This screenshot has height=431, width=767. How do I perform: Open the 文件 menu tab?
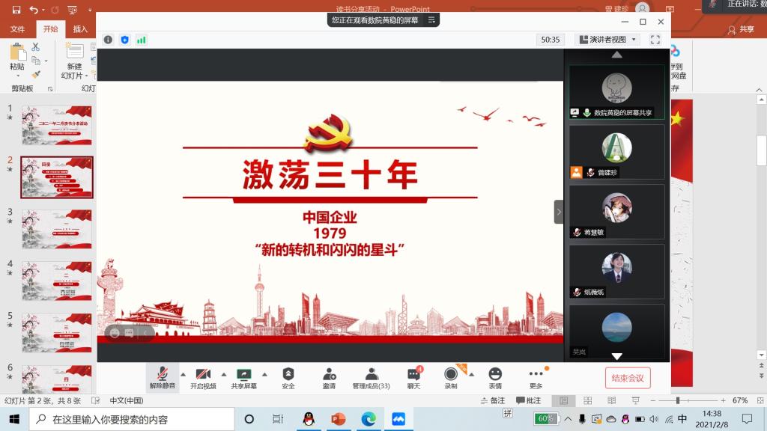click(x=17, y=29)
